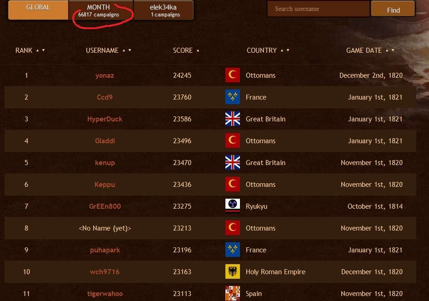429x301 pixels.
Task: Click the Ottomans flag in yonaz's row
Action: coord(233,75)
